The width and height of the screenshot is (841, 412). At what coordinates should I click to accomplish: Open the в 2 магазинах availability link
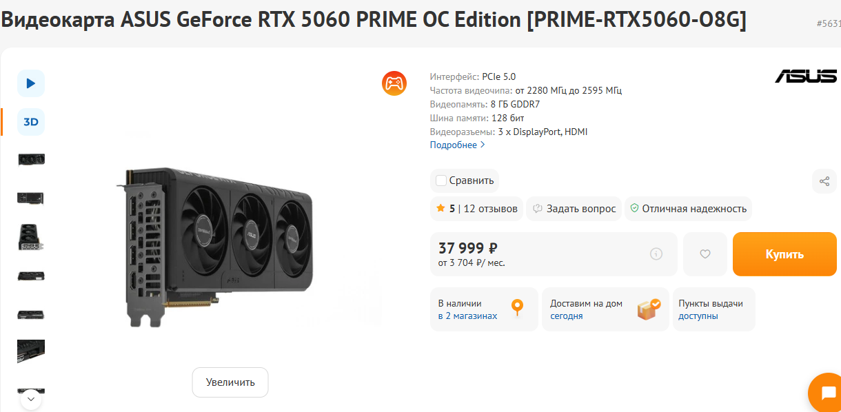467,316
